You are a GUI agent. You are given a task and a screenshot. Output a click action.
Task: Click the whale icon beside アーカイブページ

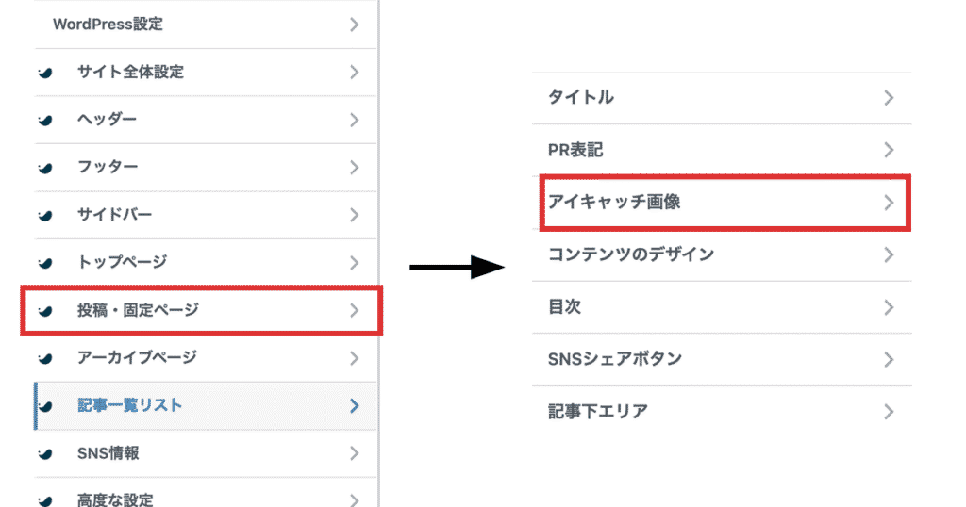pos(43,358)
